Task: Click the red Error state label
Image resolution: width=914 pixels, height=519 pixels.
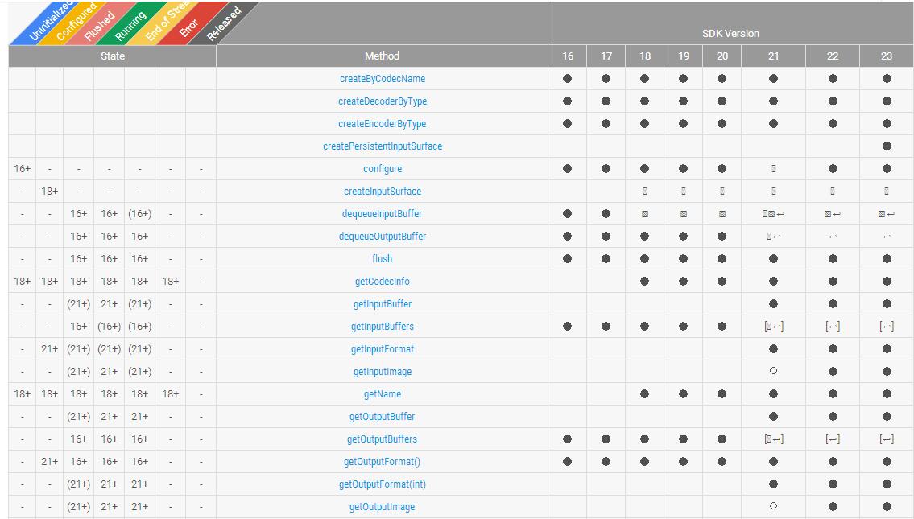Action: pos(188,29)
